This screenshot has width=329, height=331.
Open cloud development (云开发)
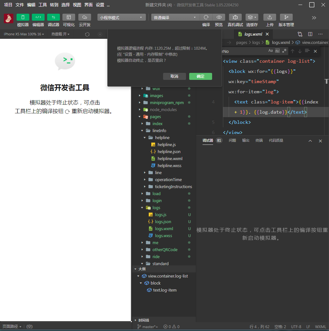pyautogui.click(x=84, y=17)
